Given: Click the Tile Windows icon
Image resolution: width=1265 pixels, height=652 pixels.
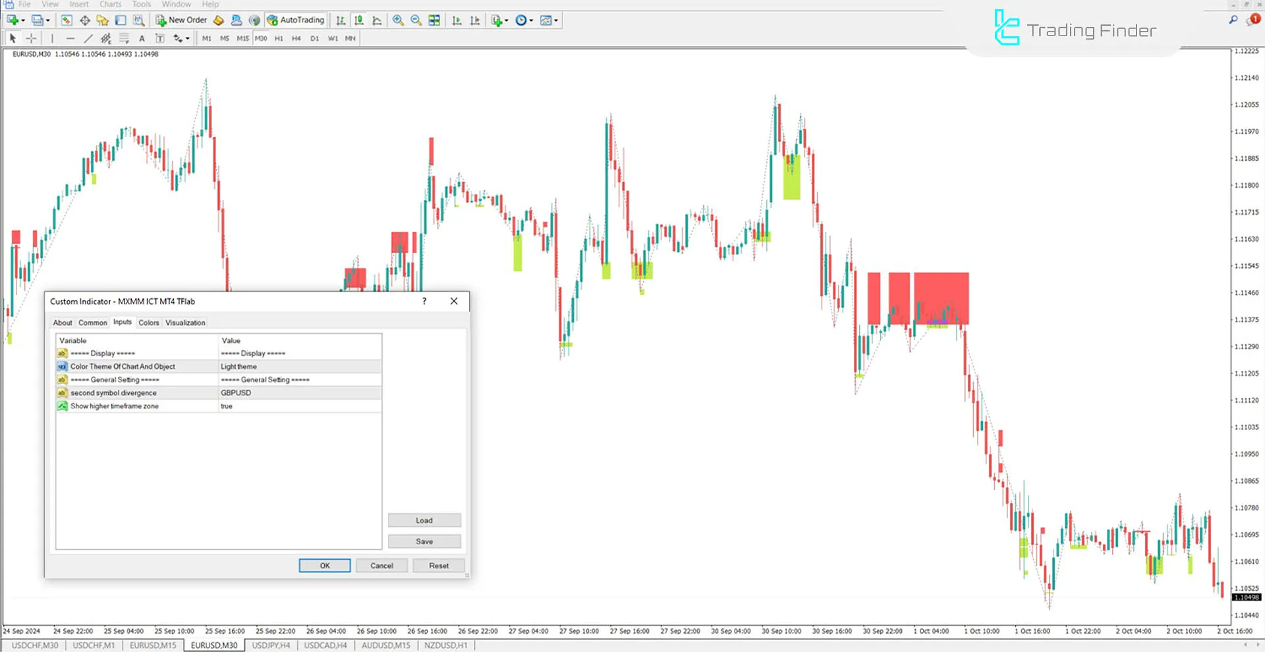Looking at the screenshot, I should [434, 20].
